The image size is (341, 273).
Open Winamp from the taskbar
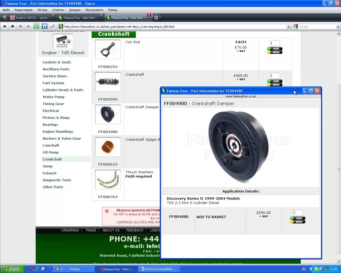pos(74,269)
